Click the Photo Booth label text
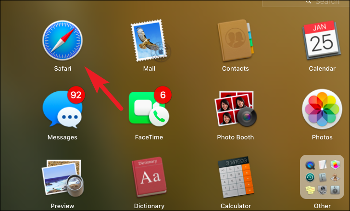 coord(235,137)
